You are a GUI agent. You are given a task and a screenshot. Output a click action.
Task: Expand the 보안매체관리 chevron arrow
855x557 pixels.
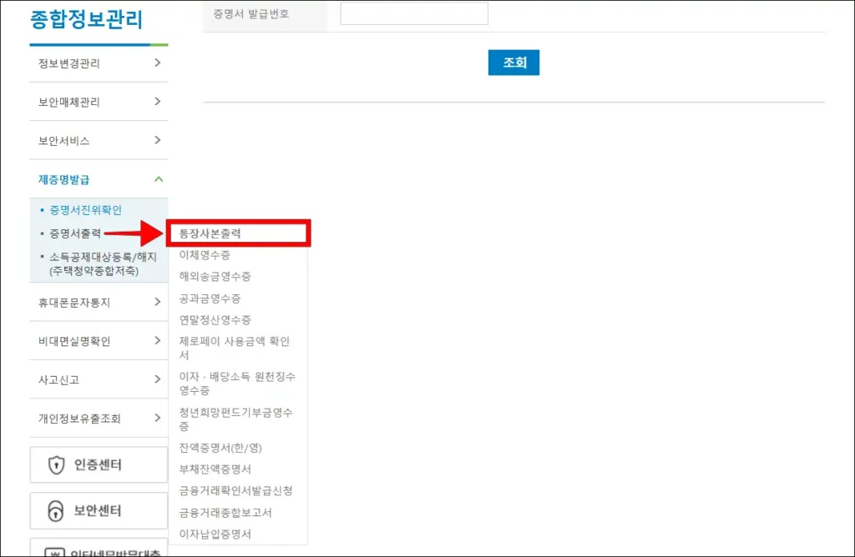(158, 101)
